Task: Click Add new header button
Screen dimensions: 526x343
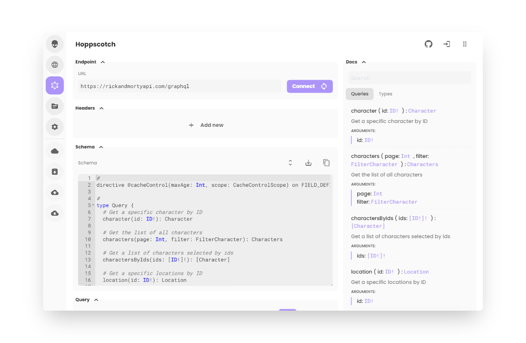Action: pos(206,125)
